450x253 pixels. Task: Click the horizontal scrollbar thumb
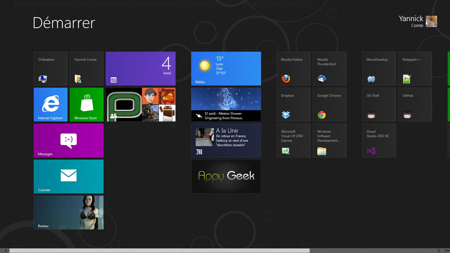pyautogui.click(x=159, y=251)
